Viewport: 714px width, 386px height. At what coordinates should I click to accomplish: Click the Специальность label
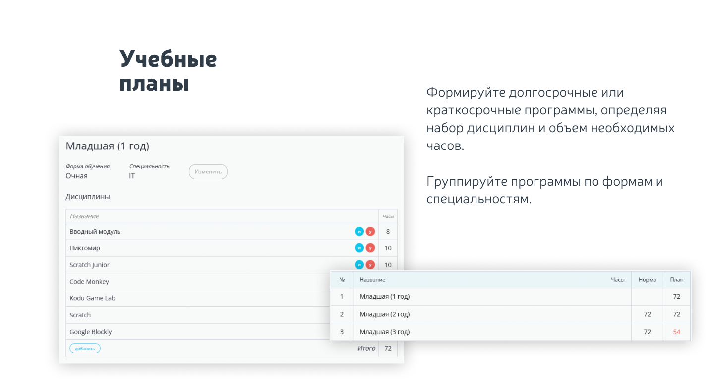pyautogui.click(x=149, y=166)
